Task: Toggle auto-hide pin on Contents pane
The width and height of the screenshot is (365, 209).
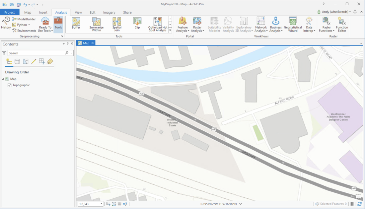Action: pos(68,43)
